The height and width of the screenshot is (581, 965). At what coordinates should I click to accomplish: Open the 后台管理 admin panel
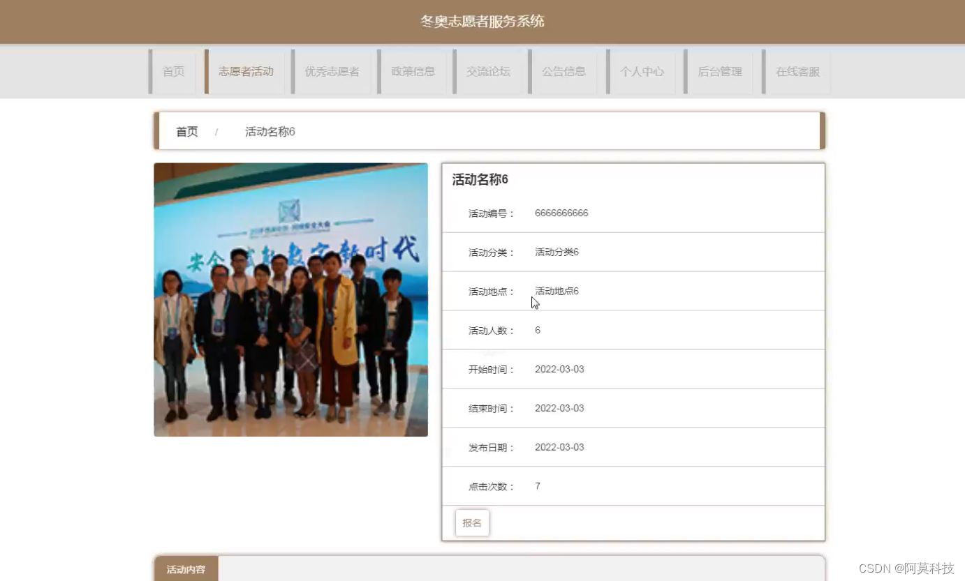pos(719,71)
